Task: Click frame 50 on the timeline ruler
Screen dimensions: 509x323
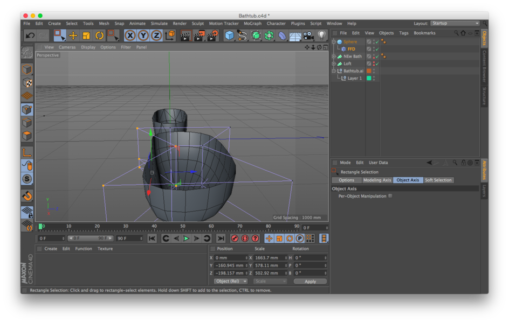Action: click(182, 227)
